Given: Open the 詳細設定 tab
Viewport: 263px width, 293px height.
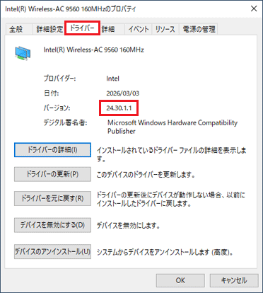Looking at the screenshot, I should [49, 29].
